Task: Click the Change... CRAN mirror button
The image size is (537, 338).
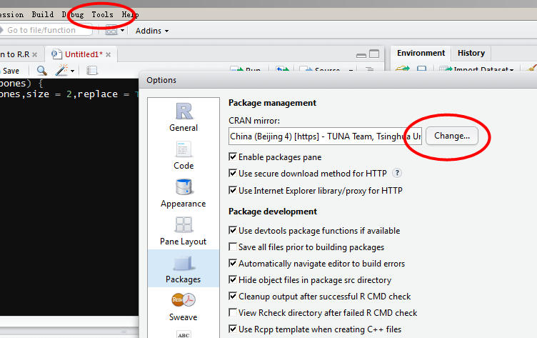Action: 452,136
